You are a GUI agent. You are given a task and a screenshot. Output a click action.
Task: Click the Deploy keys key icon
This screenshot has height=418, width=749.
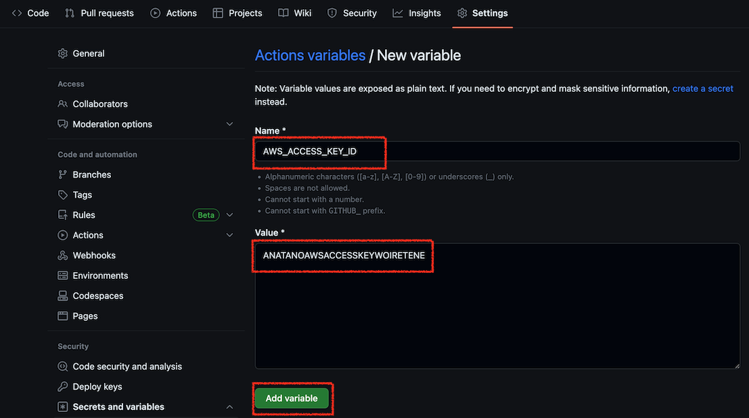62,386
